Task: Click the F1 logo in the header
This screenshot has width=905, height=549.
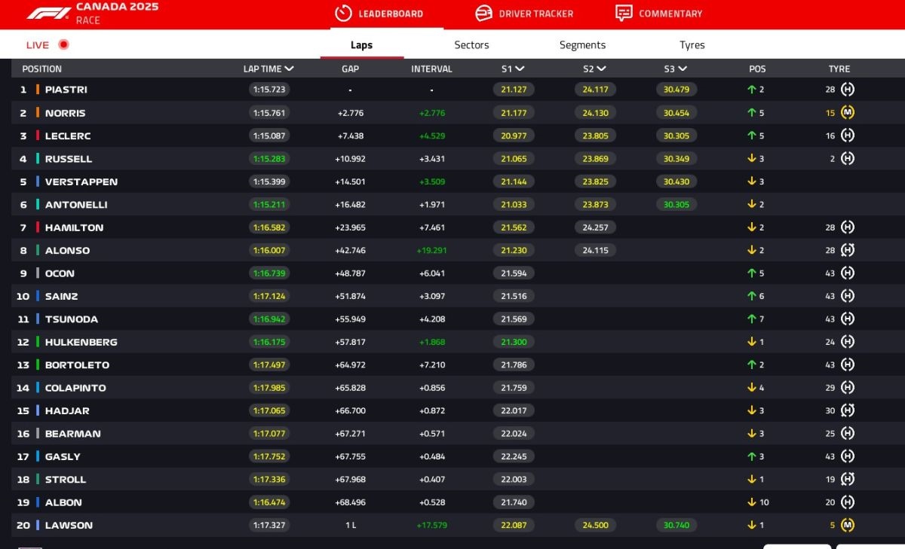Action: tap(48, 13)
